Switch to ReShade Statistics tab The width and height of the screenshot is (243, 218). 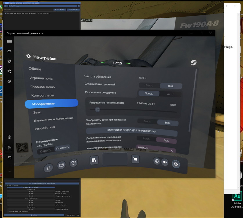point(27,3)
